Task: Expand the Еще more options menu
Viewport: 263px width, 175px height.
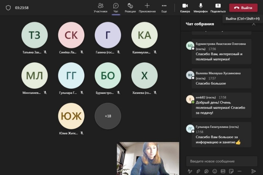Action: coord(164,8)
